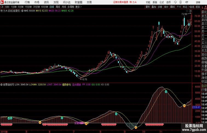Image resolution: width=207 pixels, height=133 pixels.
Task: Switch to the 30分钟 period tab
Action: pos(36,7)
